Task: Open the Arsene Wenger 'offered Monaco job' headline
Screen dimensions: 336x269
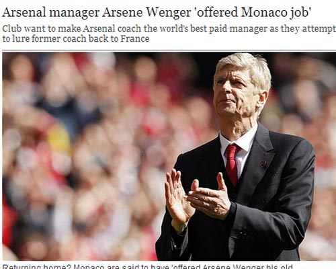Action: 157,12
